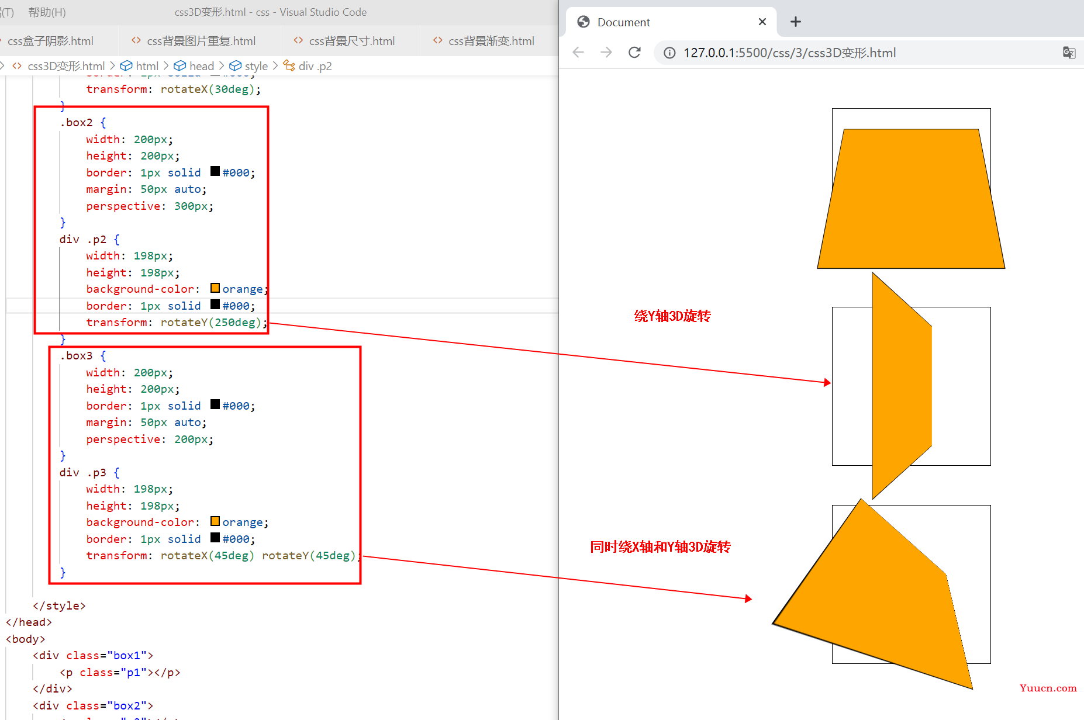Viewport: 1084px width, 720px height.
Task: Click the '</style>' closing tag line
Action: click(59, 606)
